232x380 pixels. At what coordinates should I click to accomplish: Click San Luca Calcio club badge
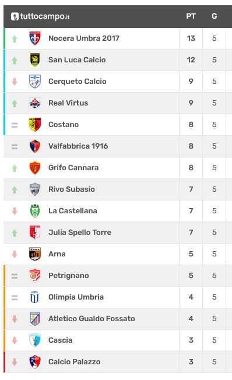35,60
